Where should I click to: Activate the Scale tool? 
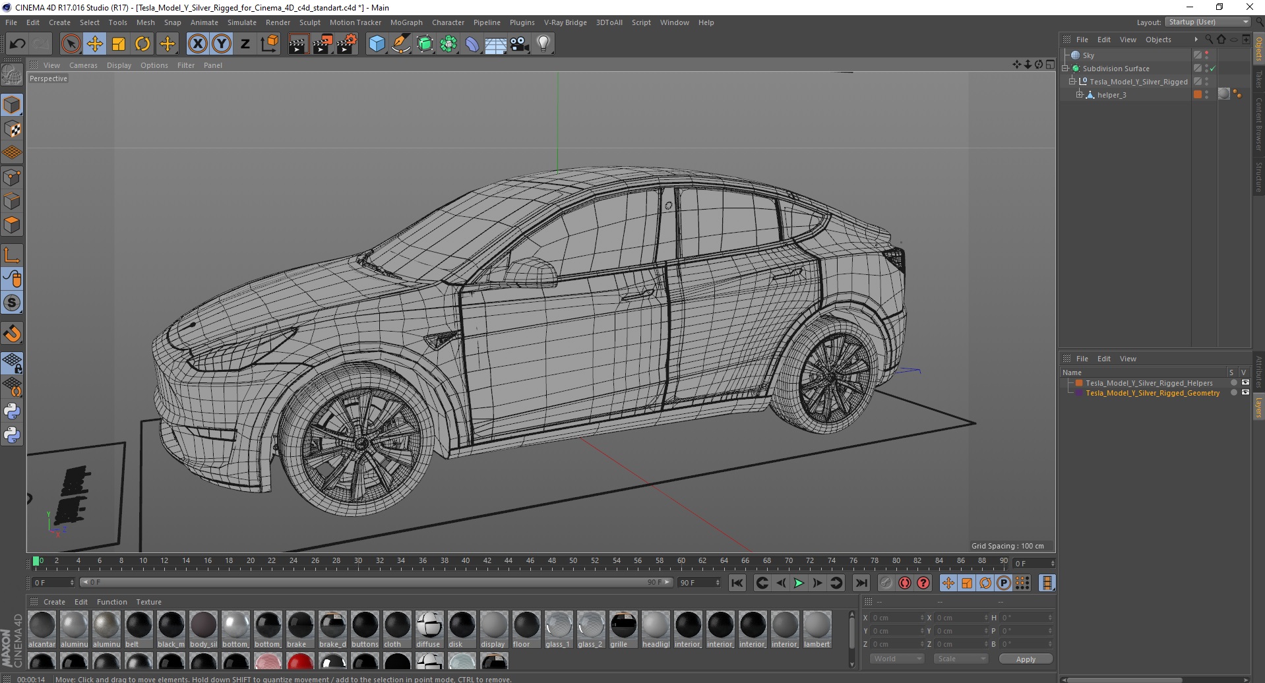point(119,44)
